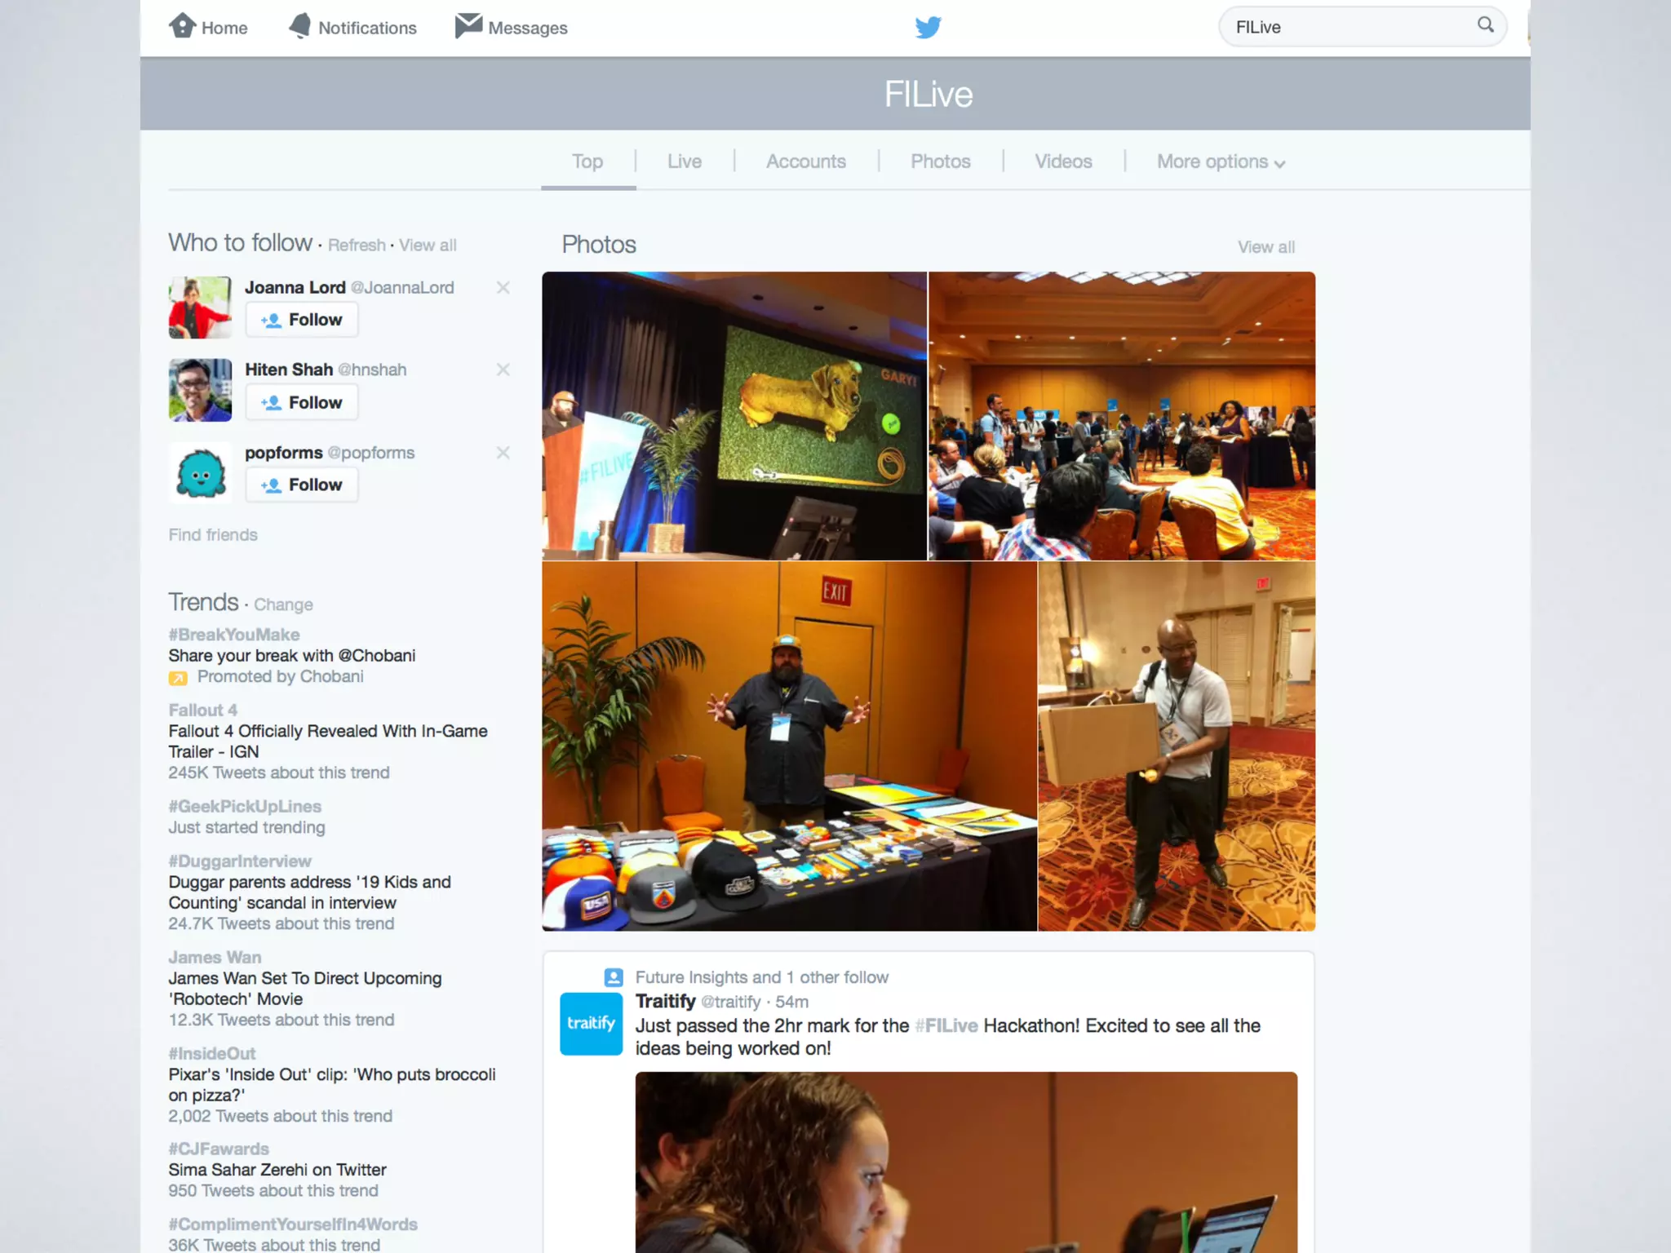The width and height of the screenshot is (1671, 1253).
Task: Click the search magnifier icon
Action: (1485, 25)
